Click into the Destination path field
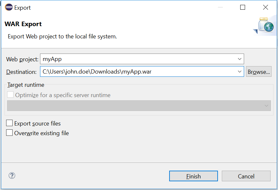This screenshot has width=278, height=190. point(138,72)
